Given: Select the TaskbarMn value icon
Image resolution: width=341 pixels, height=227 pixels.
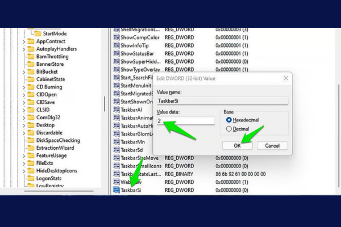Looking at the screenshot, I should click(117, 142).
